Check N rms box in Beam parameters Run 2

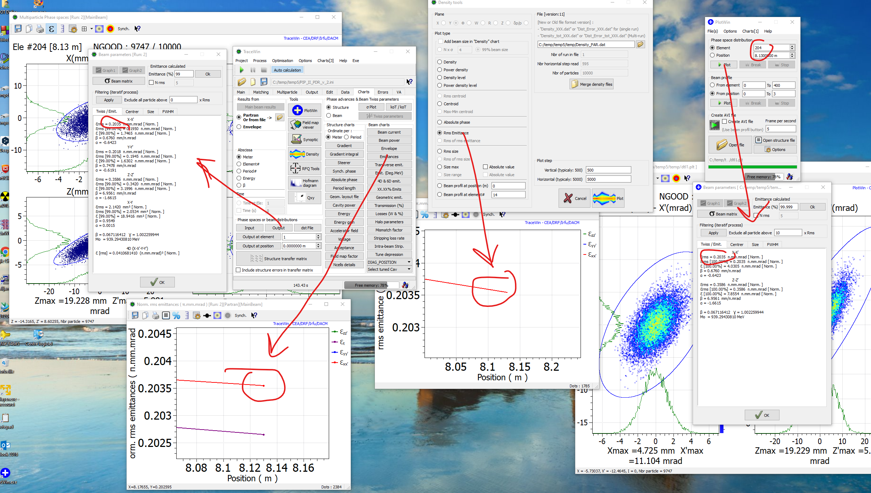(x=151, y=83)
